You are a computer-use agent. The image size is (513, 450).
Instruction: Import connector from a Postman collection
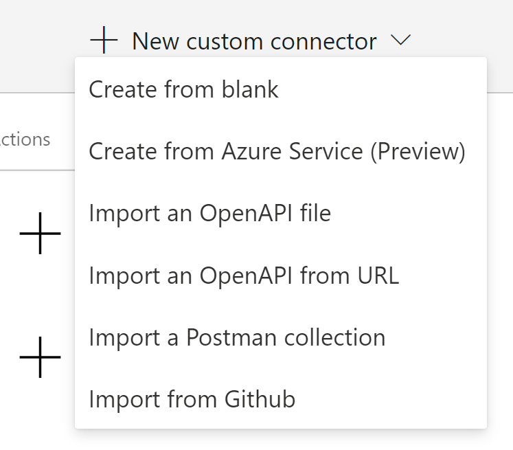pyautogui.click(x=237, y=337)
